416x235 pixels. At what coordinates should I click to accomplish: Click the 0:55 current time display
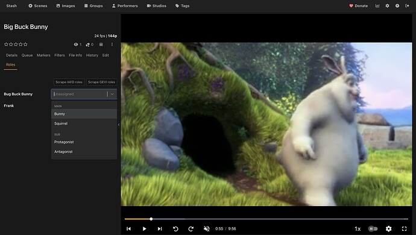click(219, 228)
